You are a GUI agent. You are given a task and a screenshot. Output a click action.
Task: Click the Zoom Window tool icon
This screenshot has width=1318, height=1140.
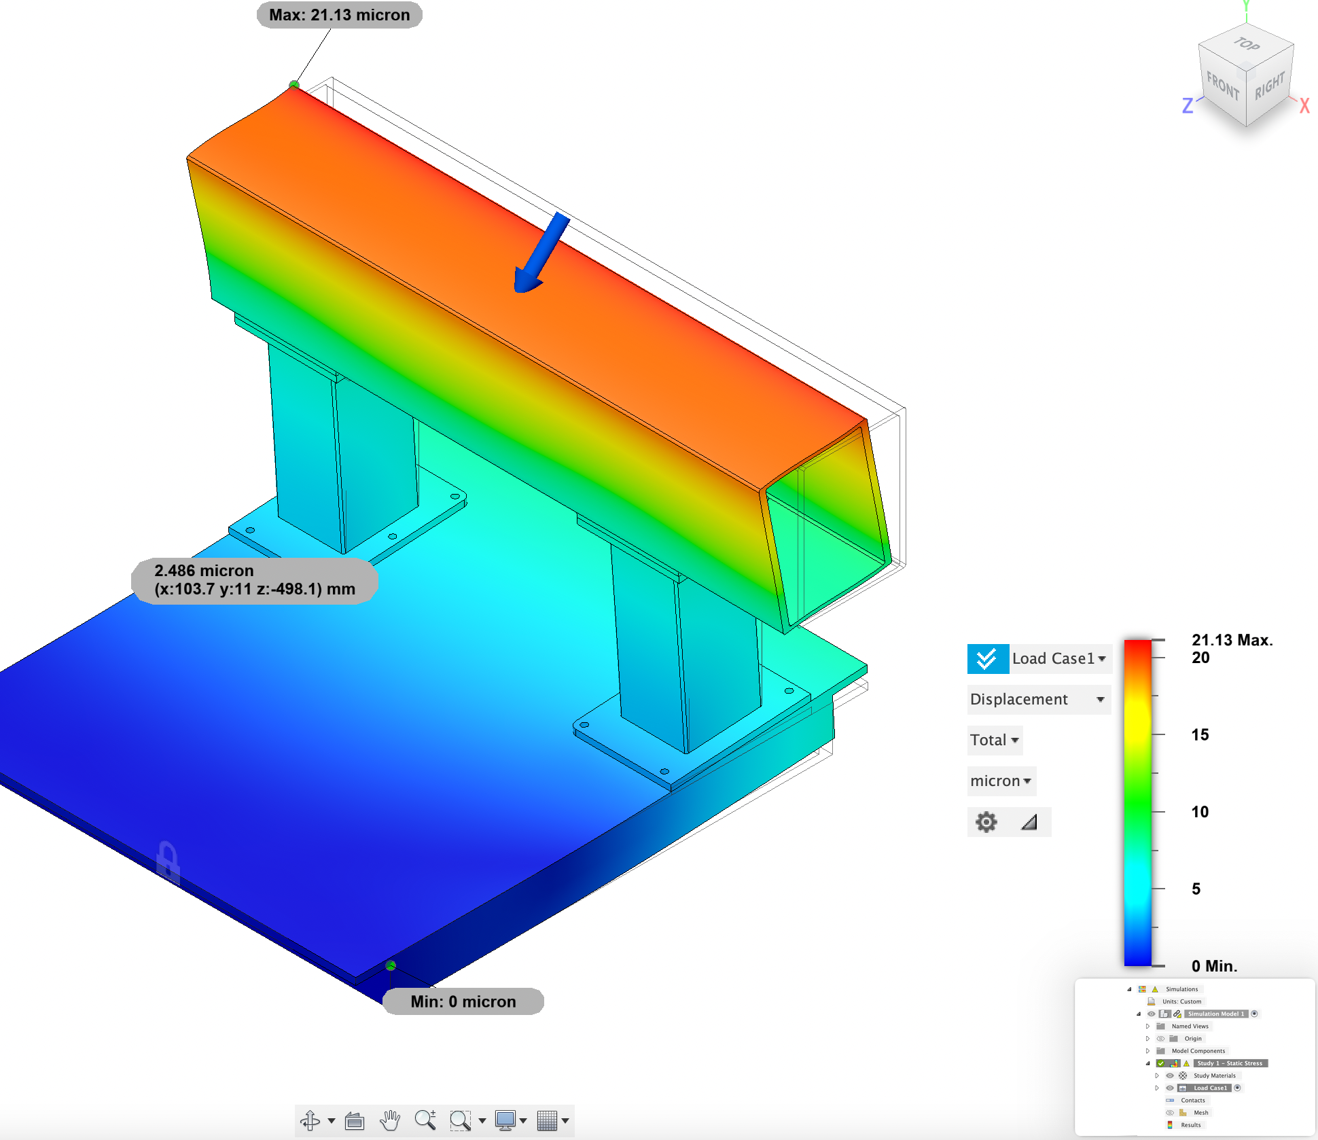[460, 1120]
